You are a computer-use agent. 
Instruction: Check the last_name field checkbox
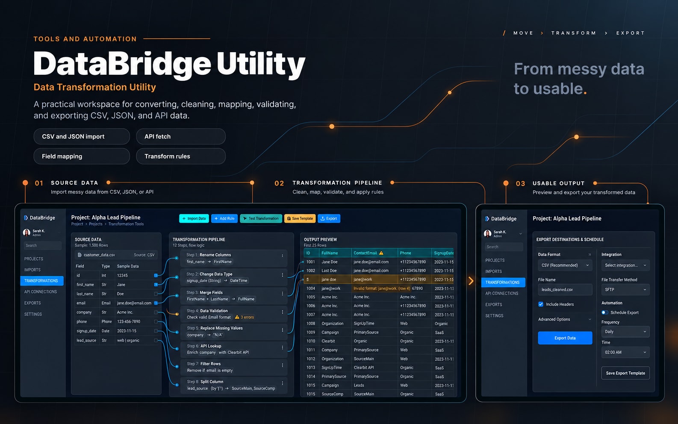tap(156, 294)
